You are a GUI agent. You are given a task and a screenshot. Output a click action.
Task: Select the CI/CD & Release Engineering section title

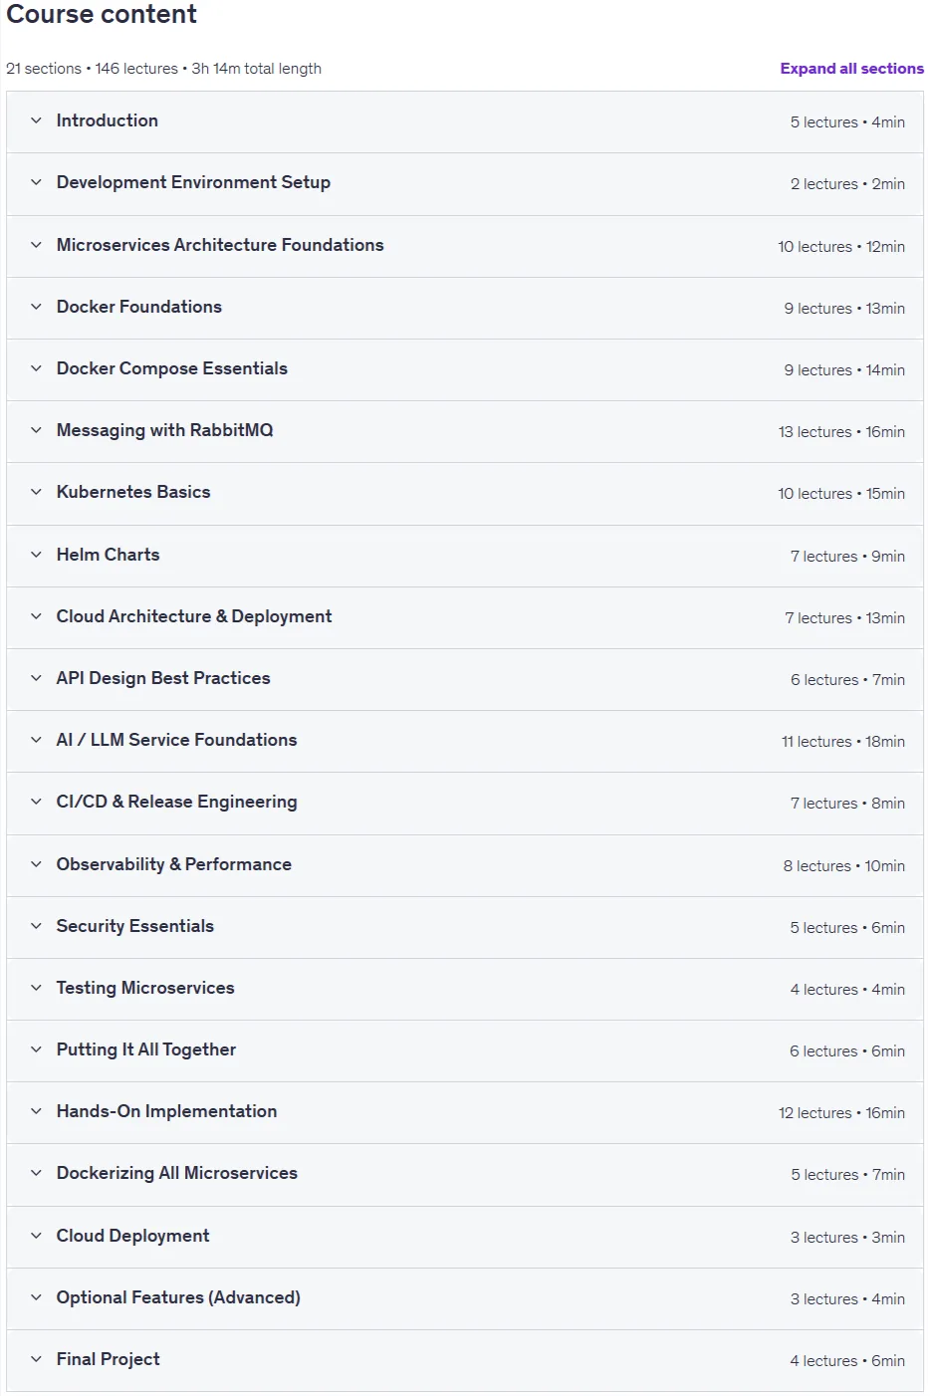pos(176,802)
